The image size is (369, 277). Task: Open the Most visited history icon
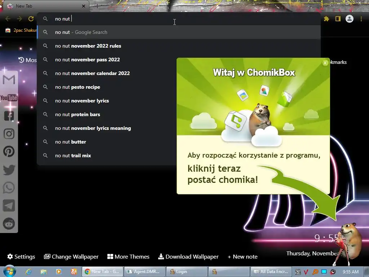tap(21, 60)
